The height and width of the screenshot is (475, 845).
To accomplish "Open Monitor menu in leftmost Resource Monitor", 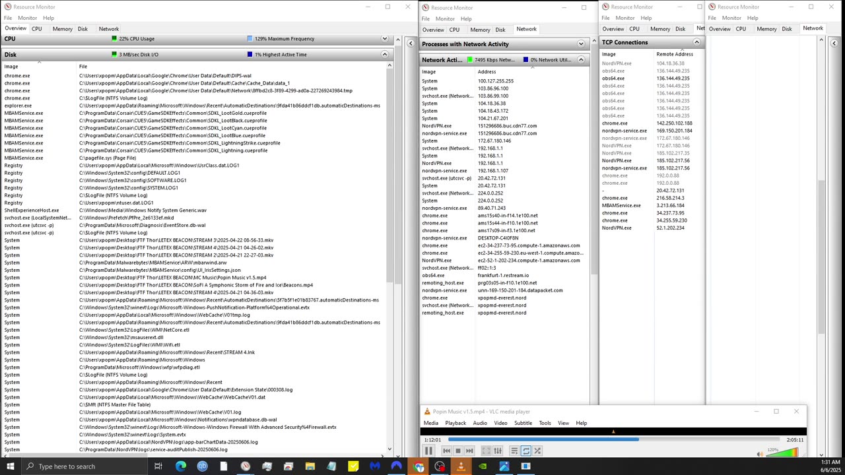I will (27, 18).
